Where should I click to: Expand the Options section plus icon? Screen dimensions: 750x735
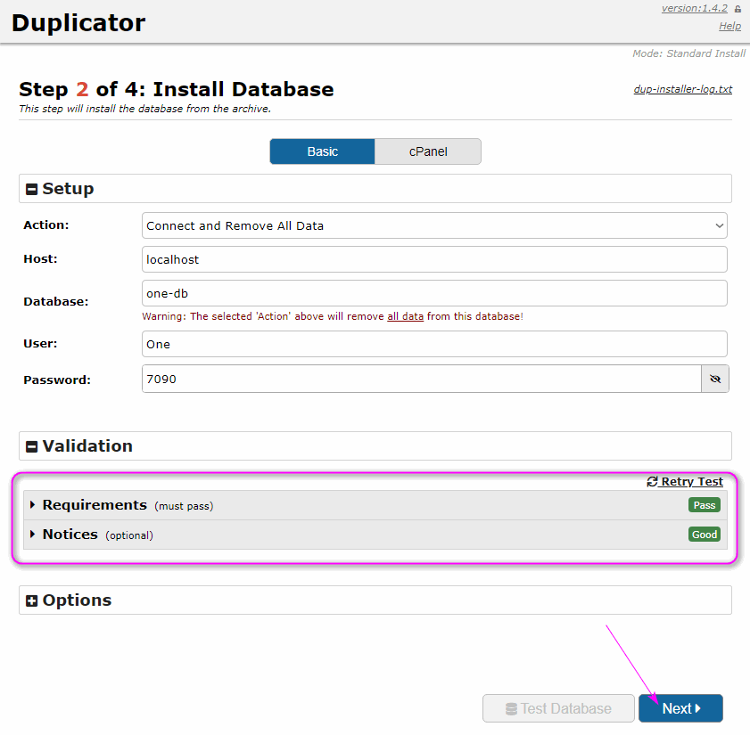point(31,600)
